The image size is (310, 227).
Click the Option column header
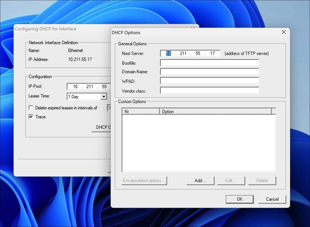click(215, 112)
